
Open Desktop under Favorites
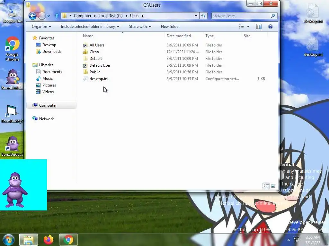[x=49, y=45]
